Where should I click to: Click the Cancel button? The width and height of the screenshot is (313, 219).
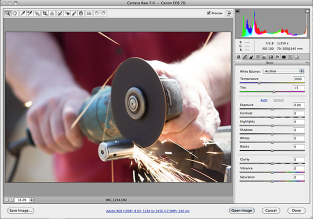point(271,210)
